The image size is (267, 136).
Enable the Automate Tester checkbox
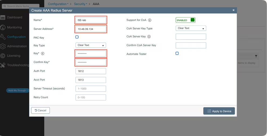tap(177, 53)
